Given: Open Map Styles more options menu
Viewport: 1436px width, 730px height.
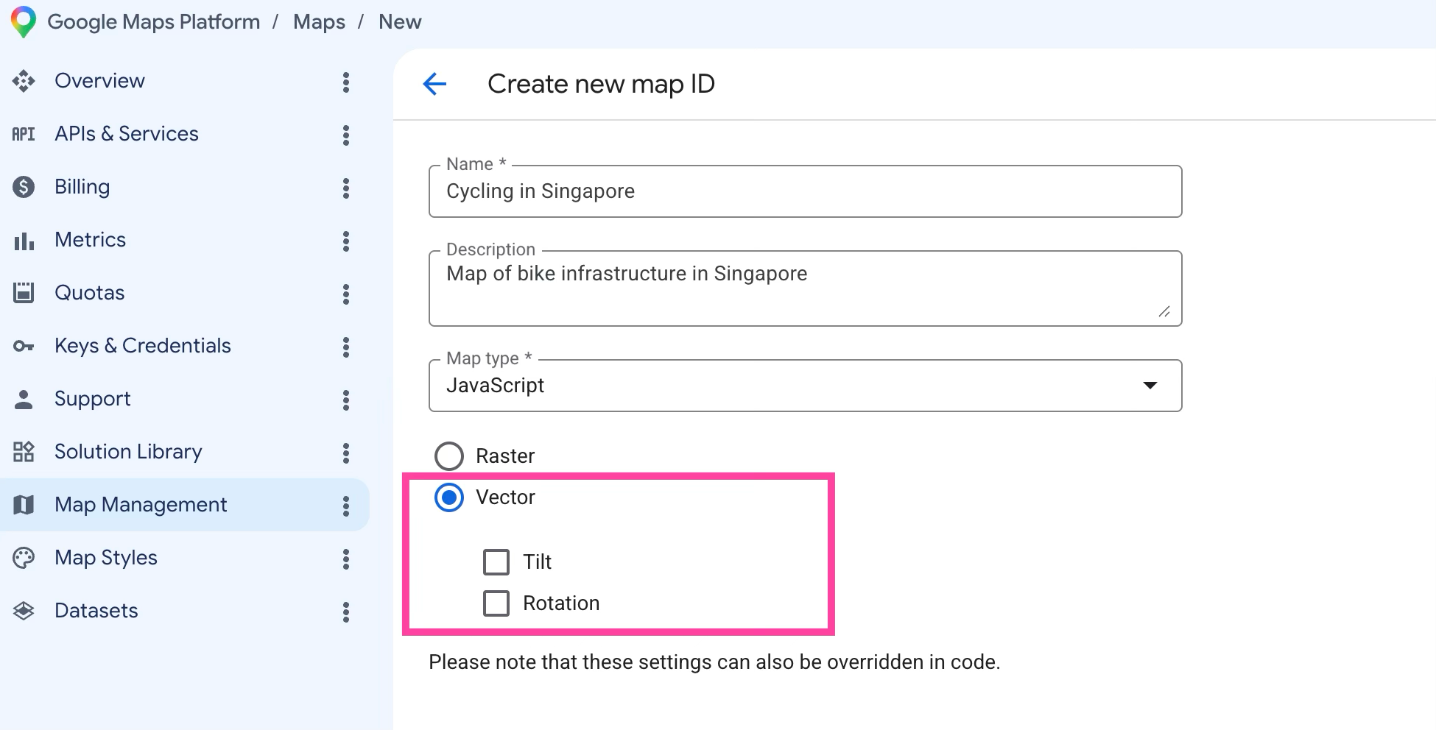Looking at the screenshot, I should 345,559.
